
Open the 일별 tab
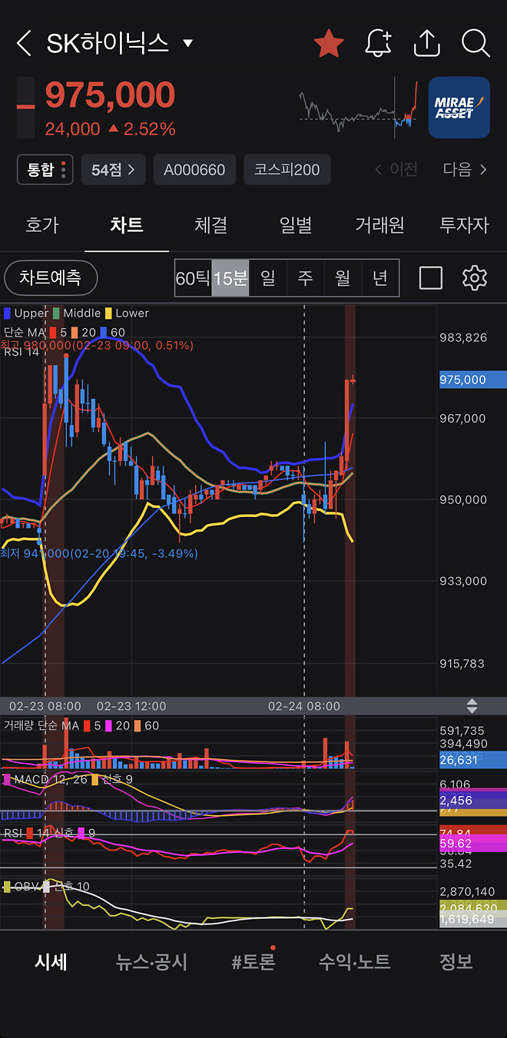pos(296,225)
